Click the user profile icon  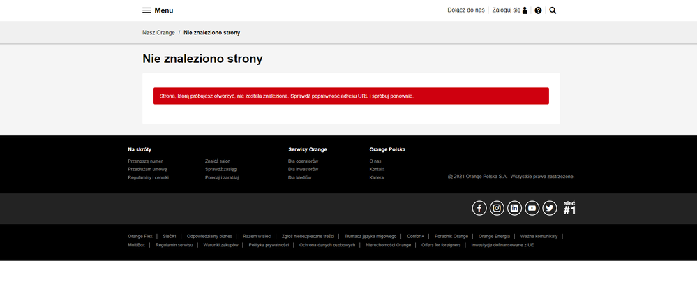[525, 10]
